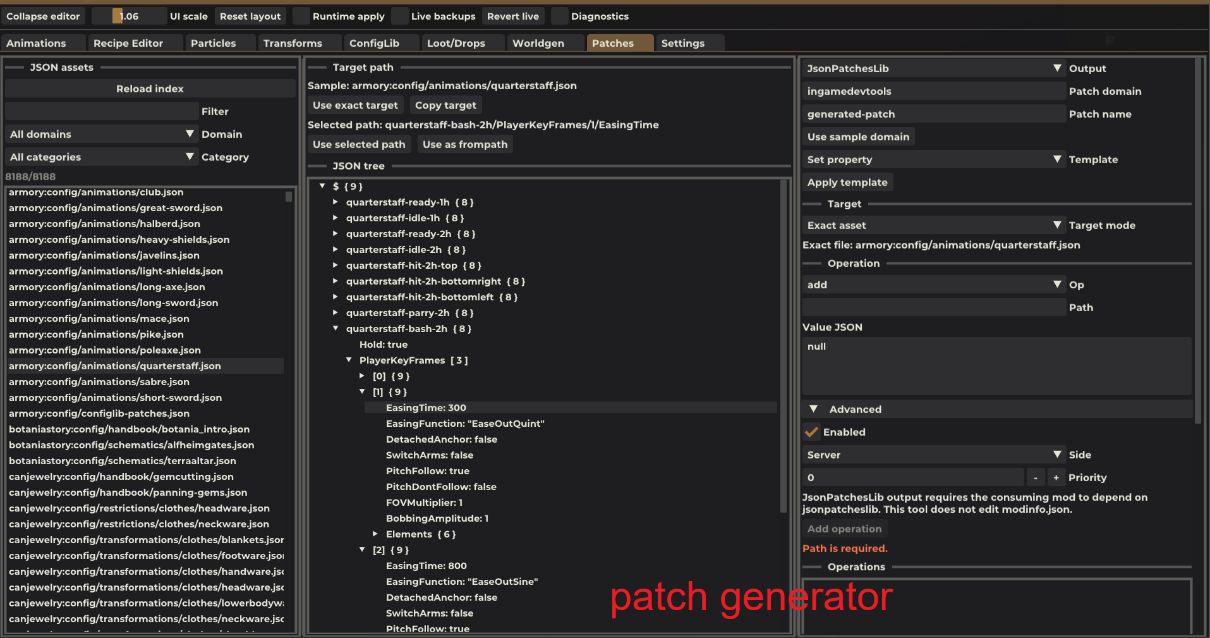Click the Collapse editor button

tap(43, 16)
